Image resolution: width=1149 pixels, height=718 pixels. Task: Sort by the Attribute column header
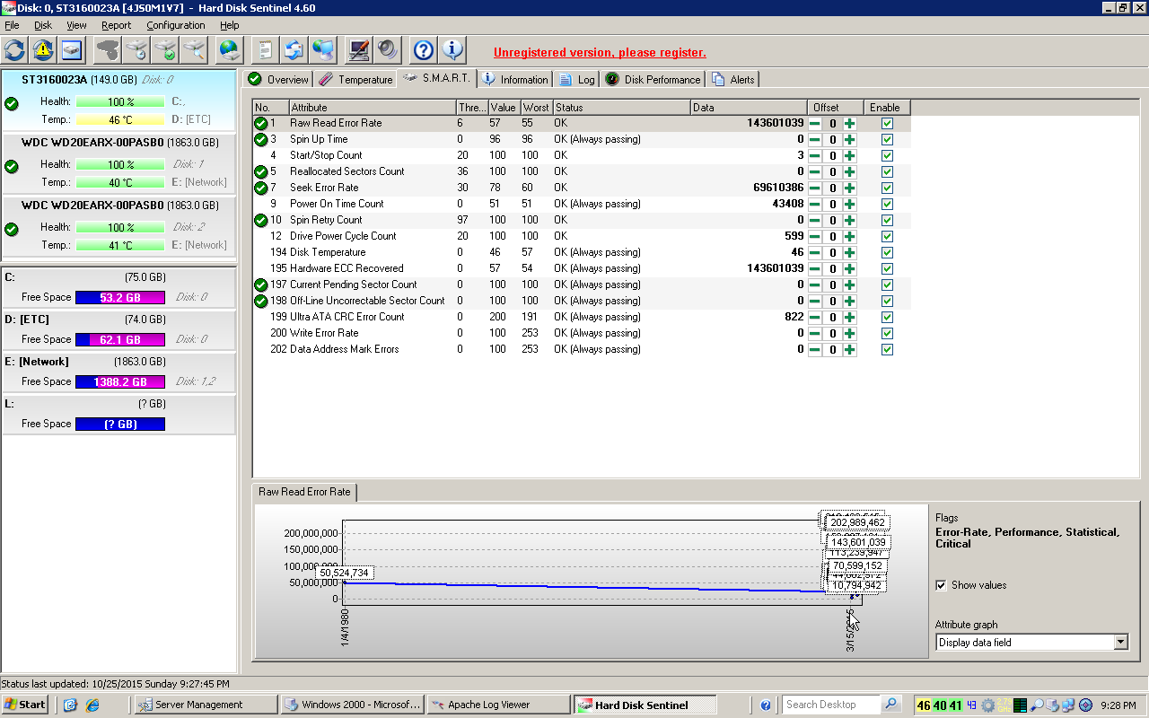point(372,107)
